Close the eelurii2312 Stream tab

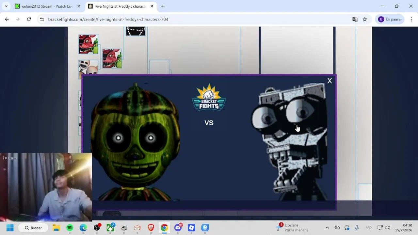[79, 6]
